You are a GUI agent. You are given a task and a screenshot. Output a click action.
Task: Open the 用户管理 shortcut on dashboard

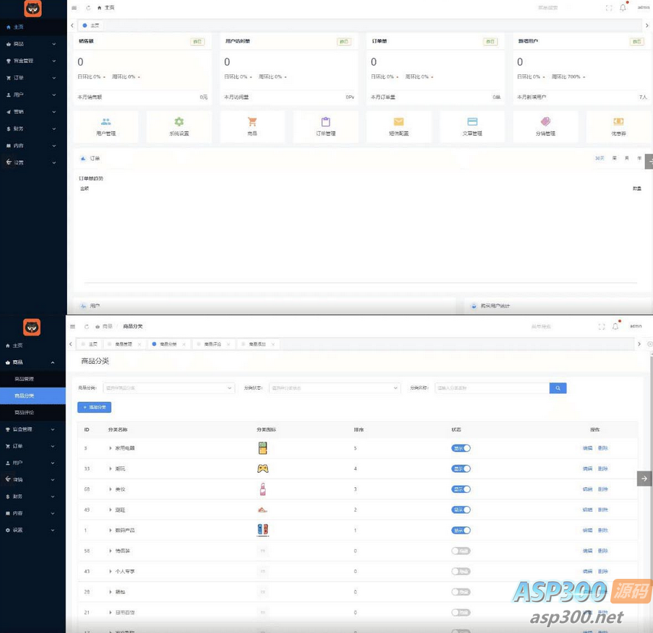106,126
